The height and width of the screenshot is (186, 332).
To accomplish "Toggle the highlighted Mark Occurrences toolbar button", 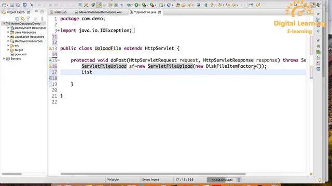I will coord(99,5).
